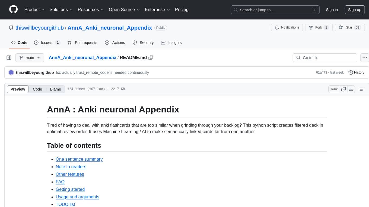Open the Pricing page
The image size is (369, 207).
(x=182, y=9)
